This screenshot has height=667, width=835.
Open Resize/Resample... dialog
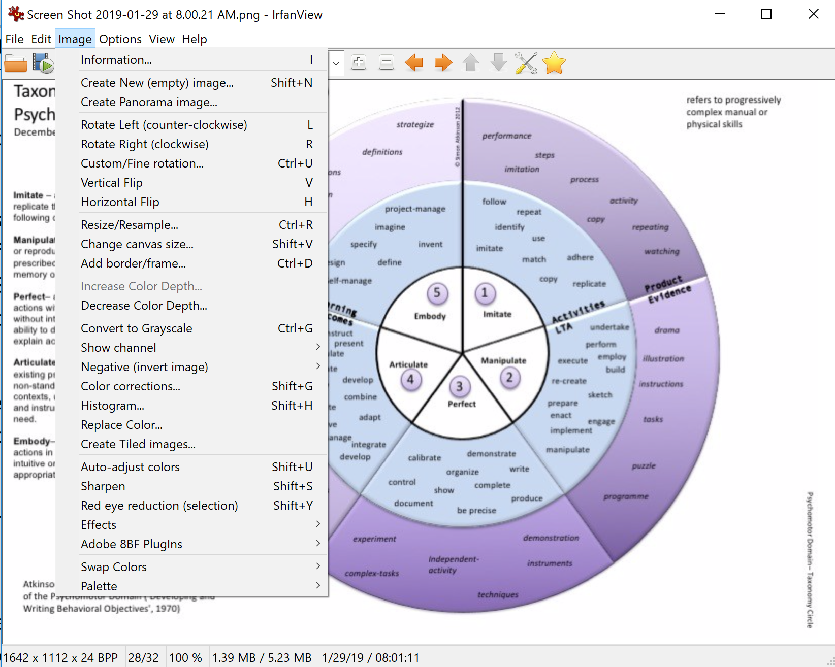[x=191, y=225]
